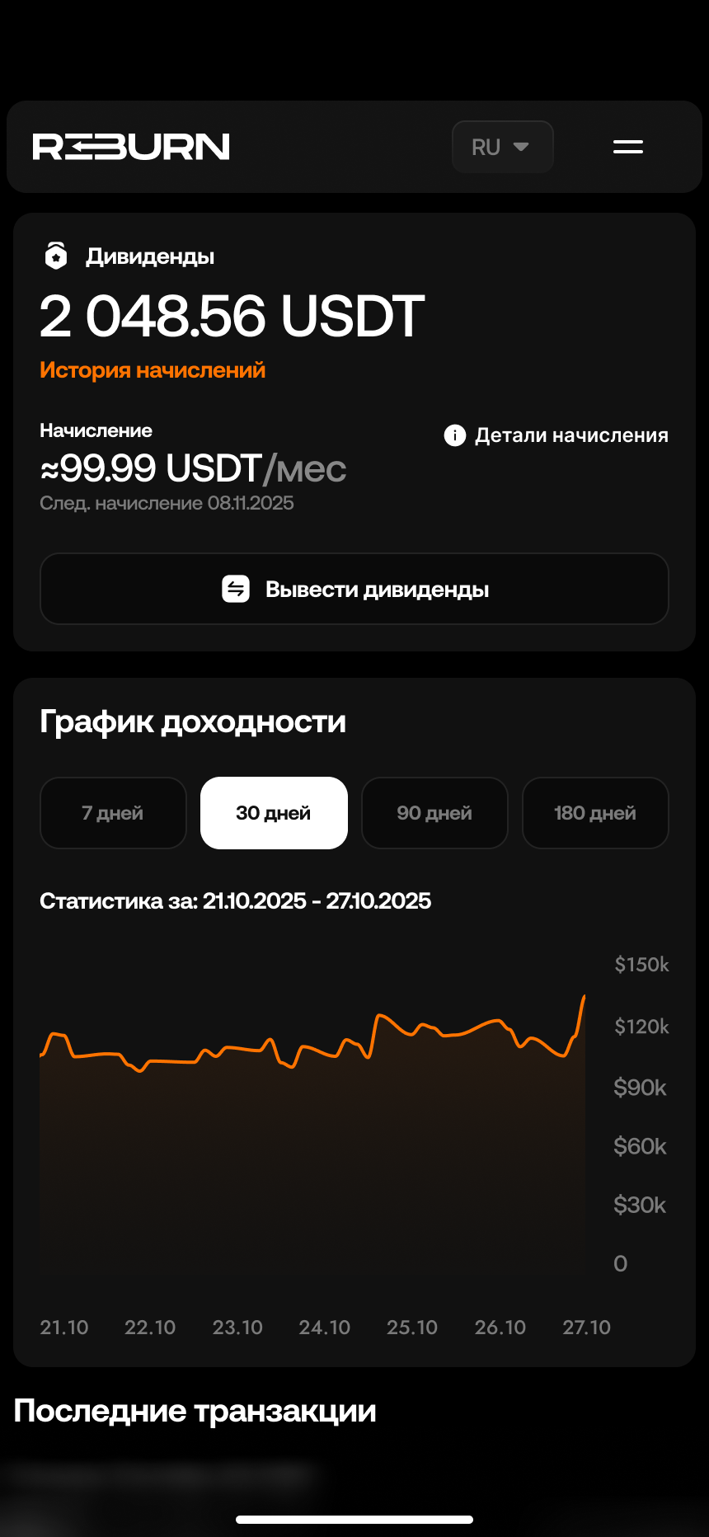
Task: Click the caret arrow in the language selector
Action: point(521,147)
